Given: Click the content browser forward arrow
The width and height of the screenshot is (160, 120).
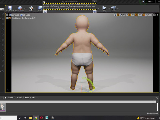Looking at the screenshot, I should click(x=2, y=98).
